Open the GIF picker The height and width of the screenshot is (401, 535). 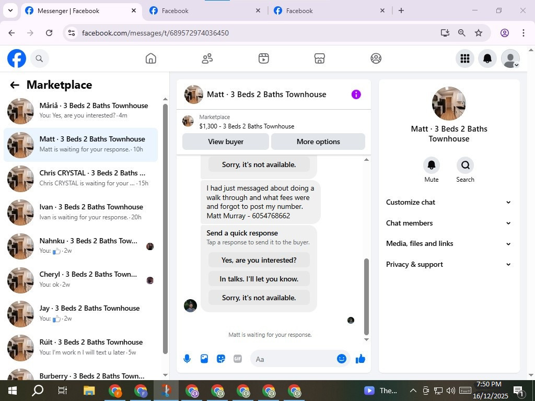[238, 359]
